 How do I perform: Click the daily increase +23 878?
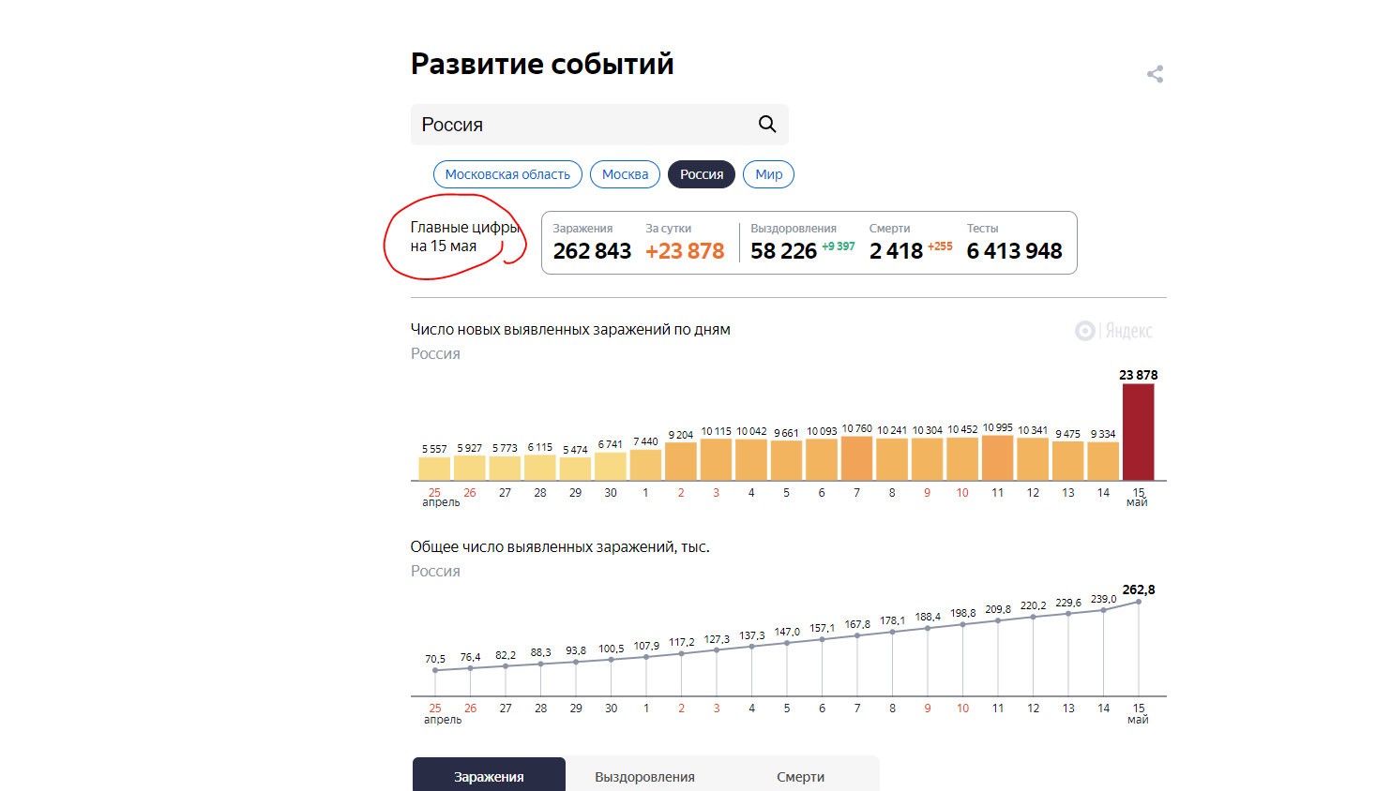click(x=685, y=251)
